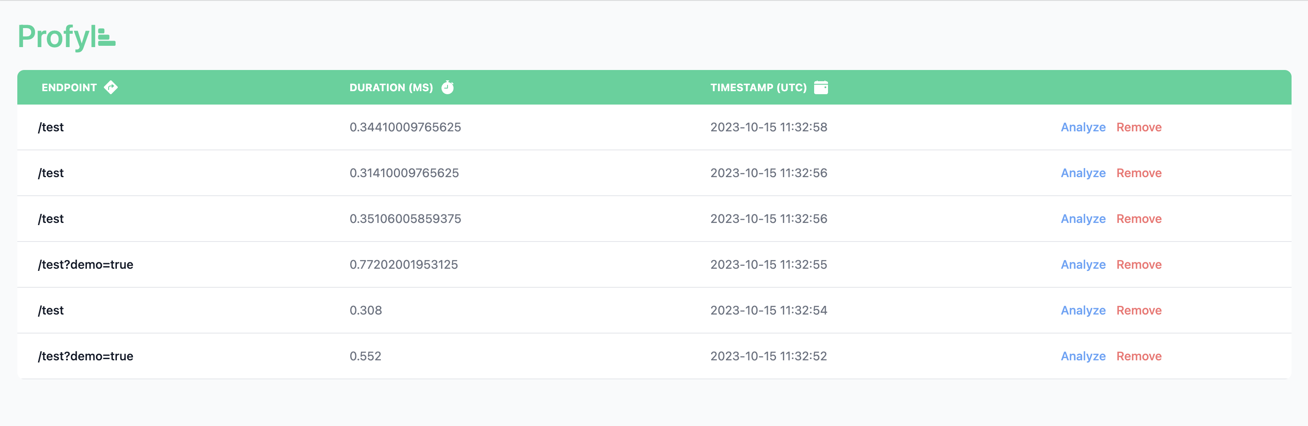This screenshot has height=426, width=1308.
Task: Analyze the 11:32:55 /test?demo=true request
Action: 1082,264
